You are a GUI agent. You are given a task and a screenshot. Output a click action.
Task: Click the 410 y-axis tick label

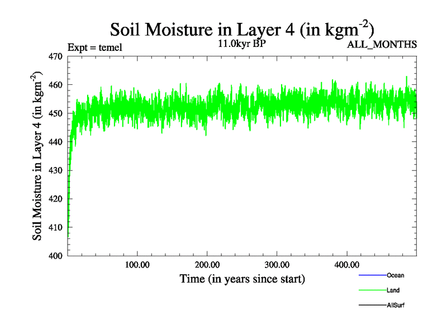[56, 227]
